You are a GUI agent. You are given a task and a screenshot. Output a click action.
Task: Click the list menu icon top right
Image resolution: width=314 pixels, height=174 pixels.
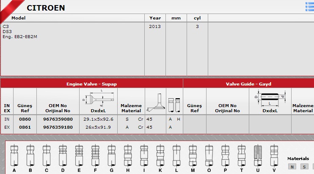pyautogui.click(x=309, y=6)
